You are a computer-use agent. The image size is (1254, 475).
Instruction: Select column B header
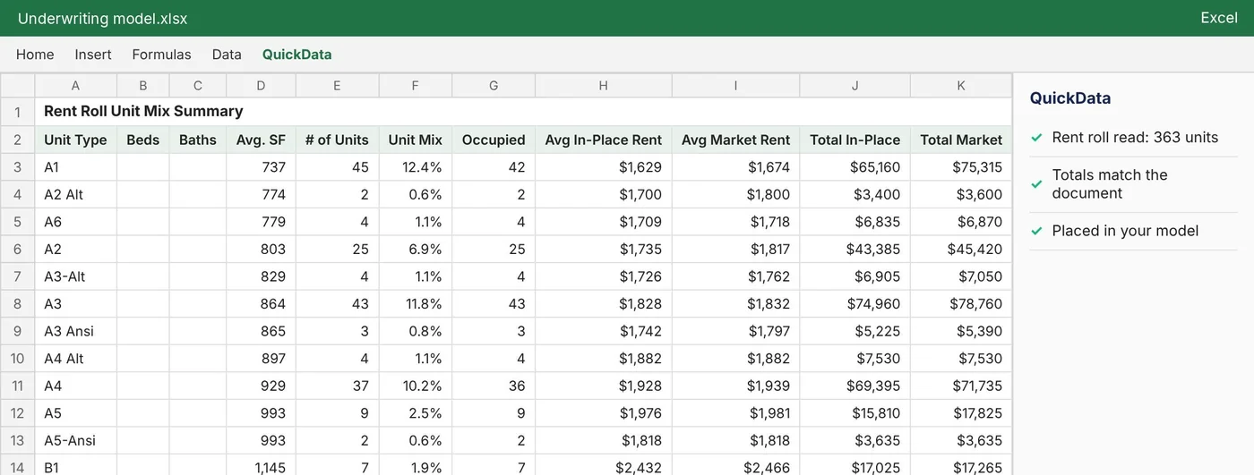pos(142,86)
